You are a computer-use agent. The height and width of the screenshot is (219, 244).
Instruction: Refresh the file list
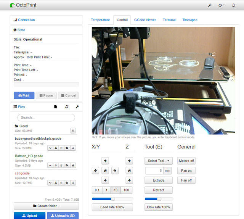pyautogui.click(x=67, y=107)
